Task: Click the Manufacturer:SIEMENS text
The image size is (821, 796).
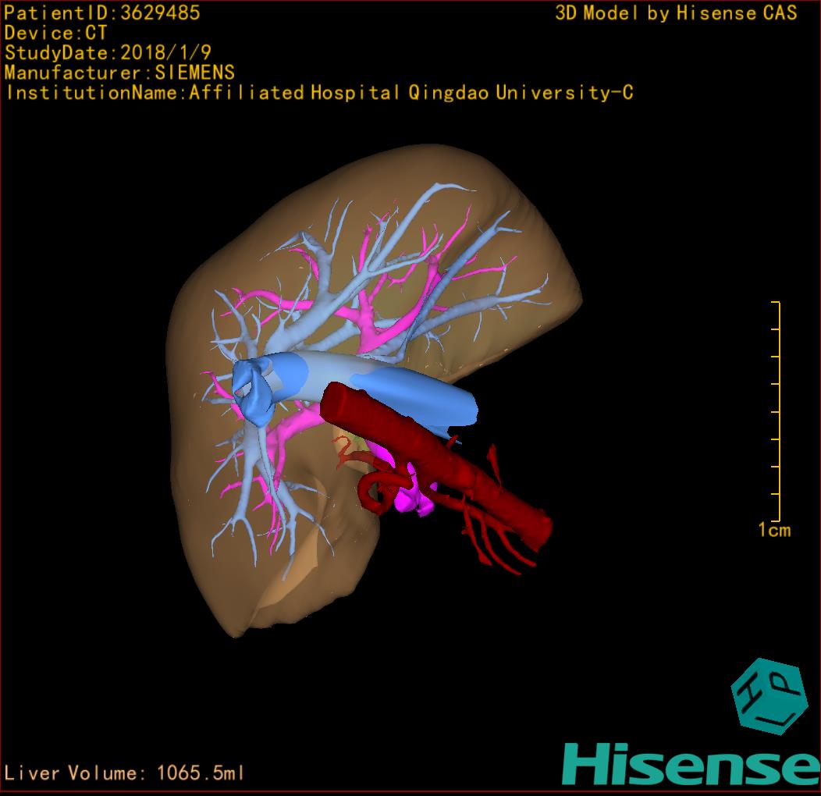Action: pos(119,73)
